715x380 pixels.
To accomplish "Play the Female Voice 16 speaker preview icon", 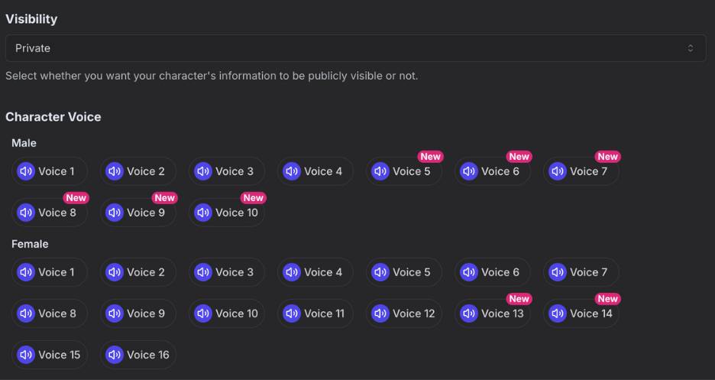I will click(115, 355).
